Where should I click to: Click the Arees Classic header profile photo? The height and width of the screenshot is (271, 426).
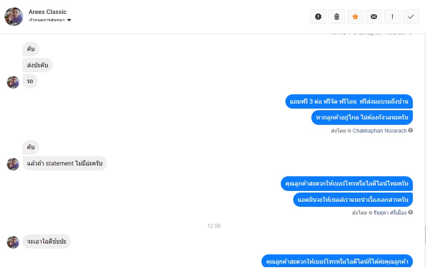click(14, 17)
